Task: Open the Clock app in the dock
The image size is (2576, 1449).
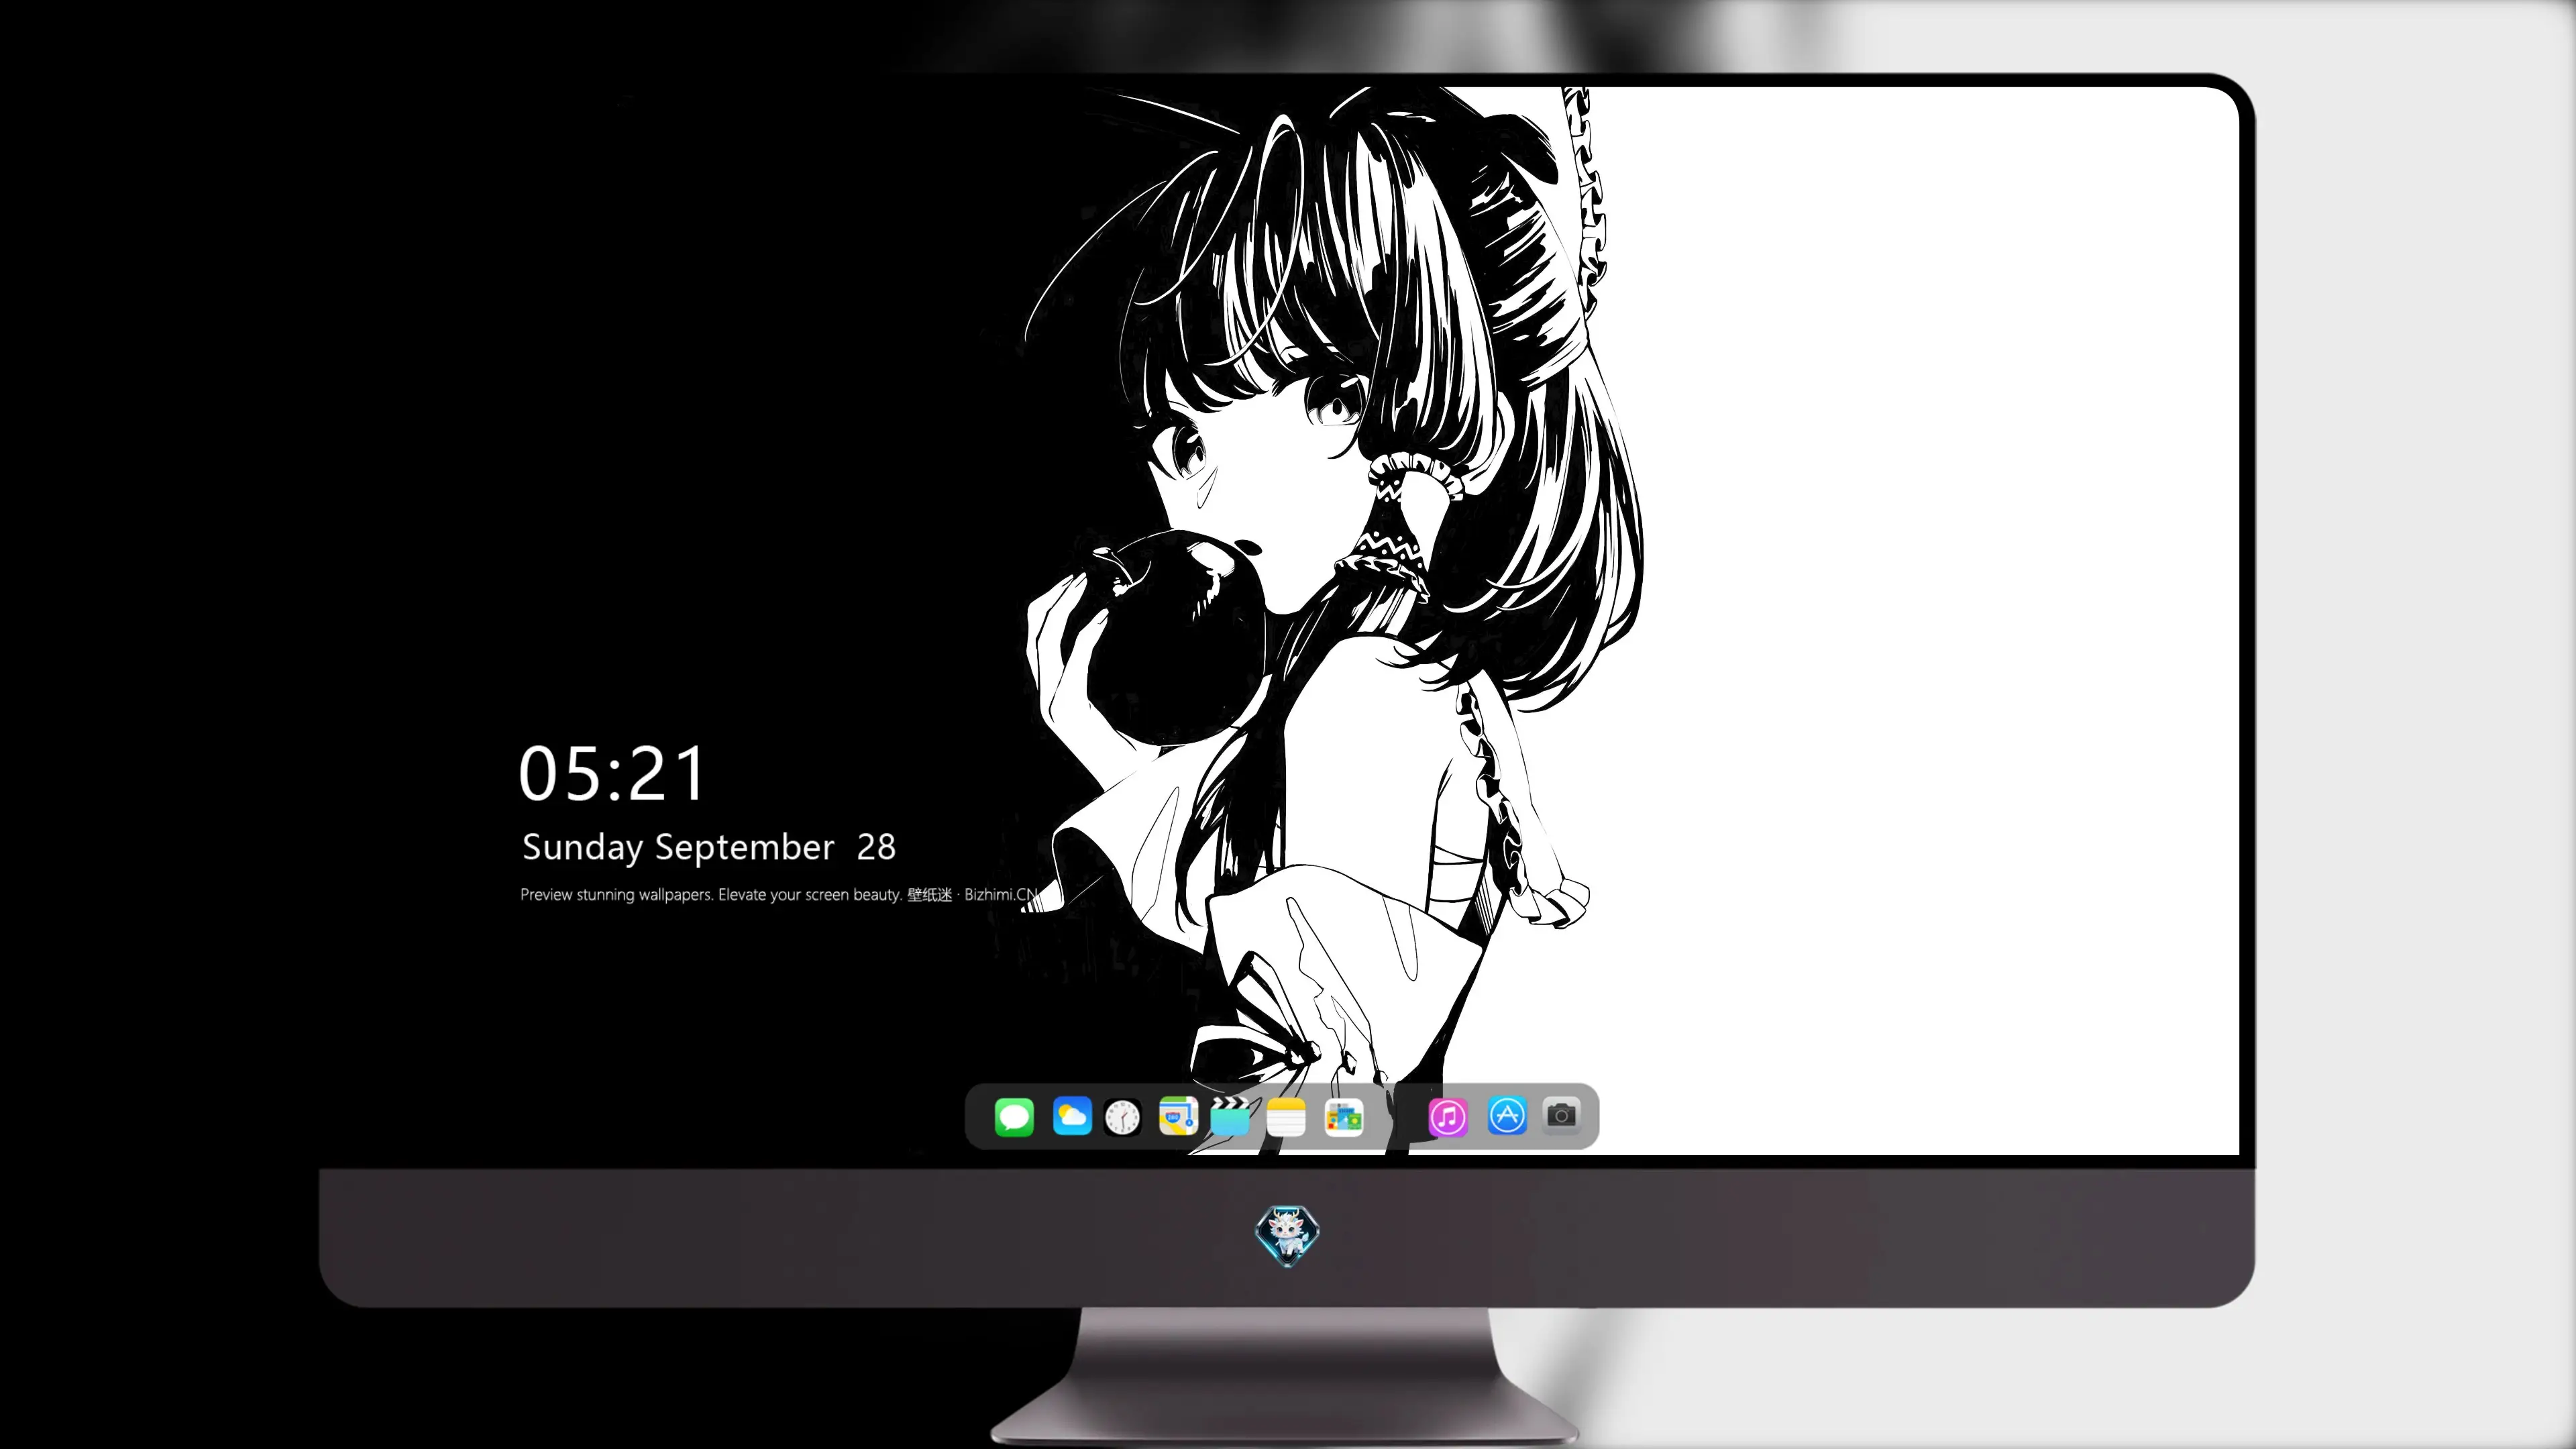Action: tap(1122, 1117)
